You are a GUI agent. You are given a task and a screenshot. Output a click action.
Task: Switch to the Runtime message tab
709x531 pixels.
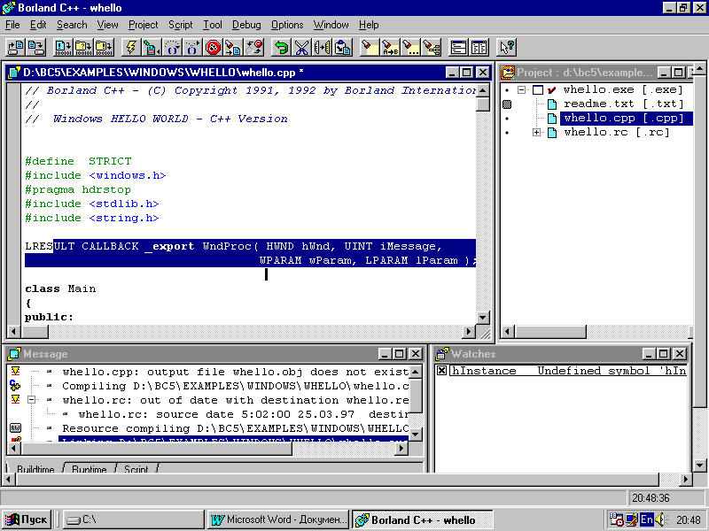tap(90, 469)
